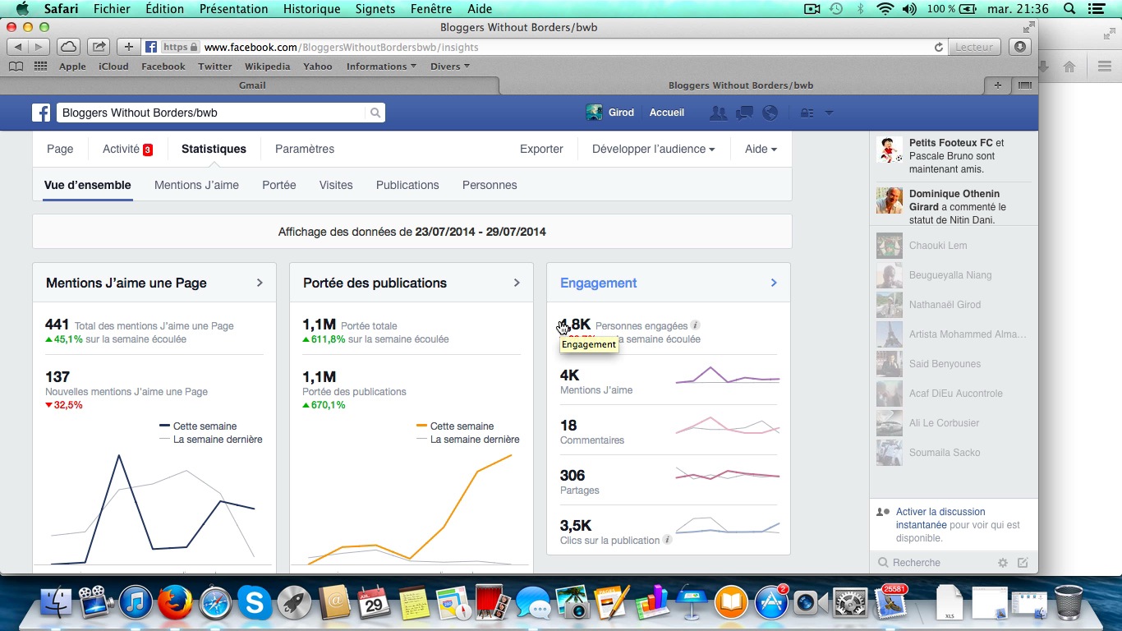Select the Publications tab
1122x631 pixels.
point(407,185)
